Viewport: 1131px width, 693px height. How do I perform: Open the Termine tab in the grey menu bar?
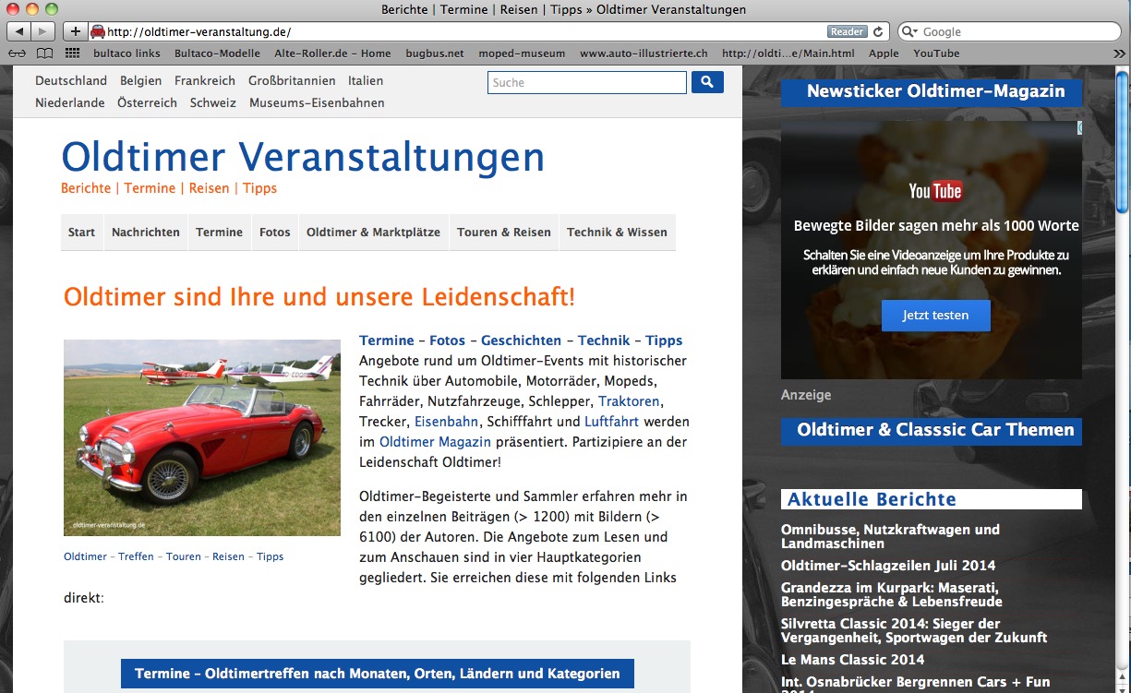(219, 233)
